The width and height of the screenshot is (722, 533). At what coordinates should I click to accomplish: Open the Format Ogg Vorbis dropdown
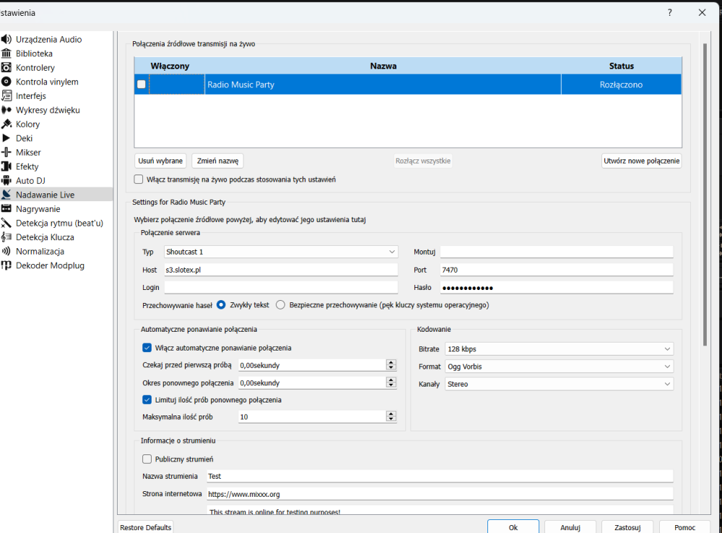click(x=559, y=366)
